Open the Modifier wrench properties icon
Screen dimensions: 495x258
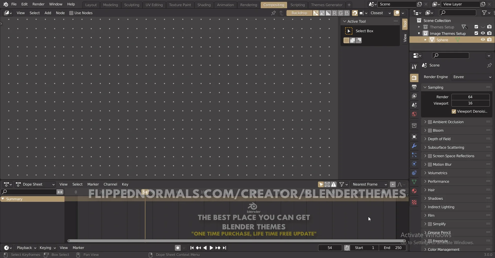click(414, 146)
